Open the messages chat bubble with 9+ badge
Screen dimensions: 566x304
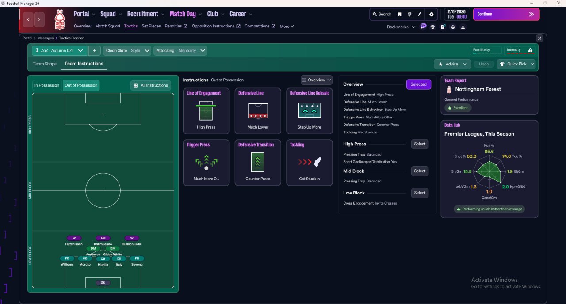(x=423, y=26)
